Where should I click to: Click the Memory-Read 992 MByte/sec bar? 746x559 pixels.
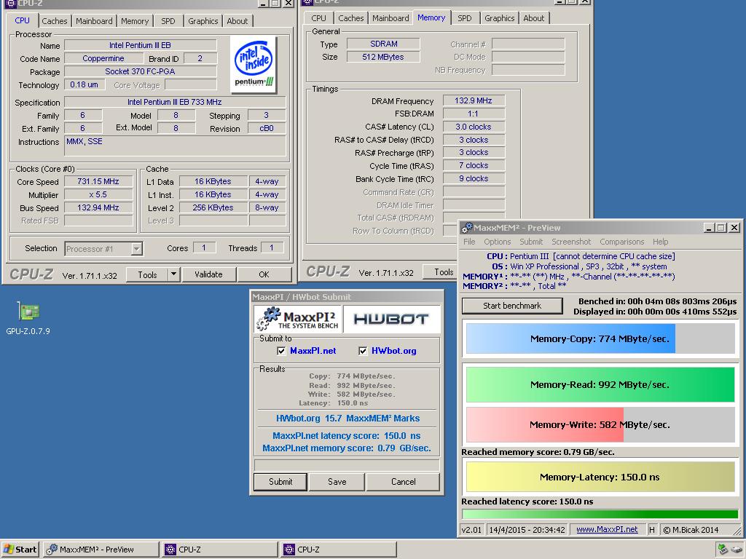[600, 384]
